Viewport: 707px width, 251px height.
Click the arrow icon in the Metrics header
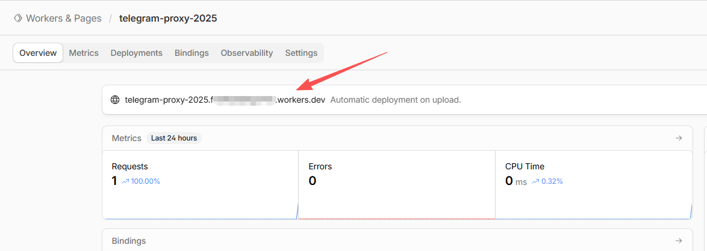pyautogui.click(x=679, y=138)
